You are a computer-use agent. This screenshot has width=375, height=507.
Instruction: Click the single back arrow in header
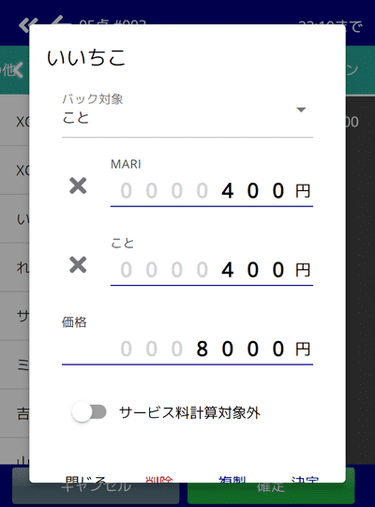point(60,21)
